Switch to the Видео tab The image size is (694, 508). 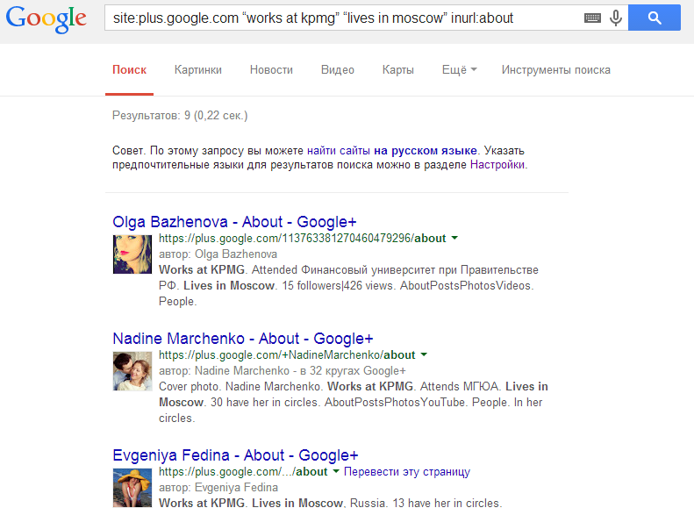point(337,70)
